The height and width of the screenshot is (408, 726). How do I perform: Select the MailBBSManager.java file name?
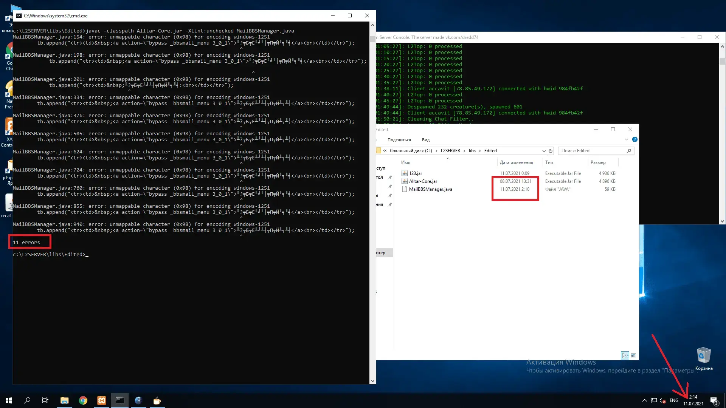(430, 189)
